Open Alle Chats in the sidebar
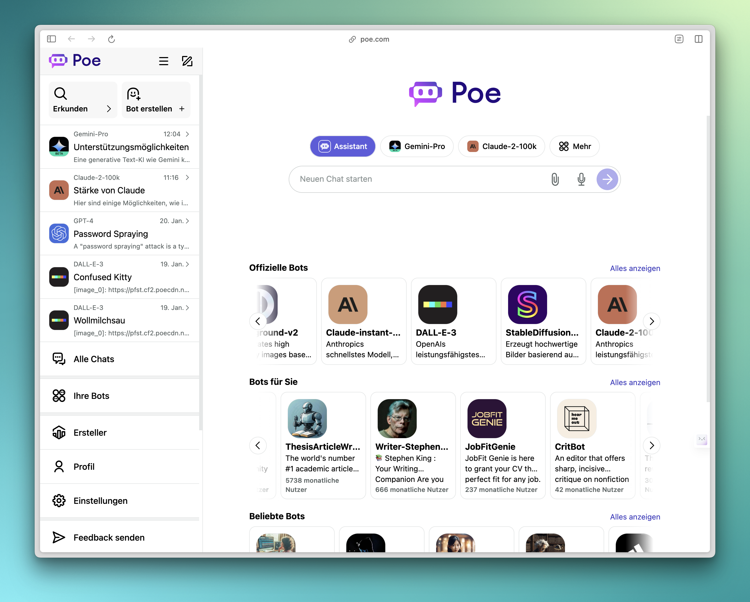Screen dimensions: 750x602 tap(94, 359)
